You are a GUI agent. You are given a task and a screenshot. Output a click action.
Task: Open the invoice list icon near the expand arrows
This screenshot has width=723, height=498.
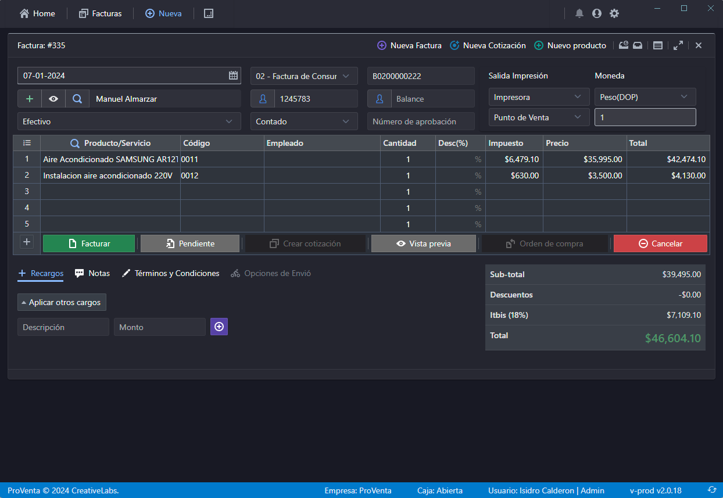(x=657, y=45)
